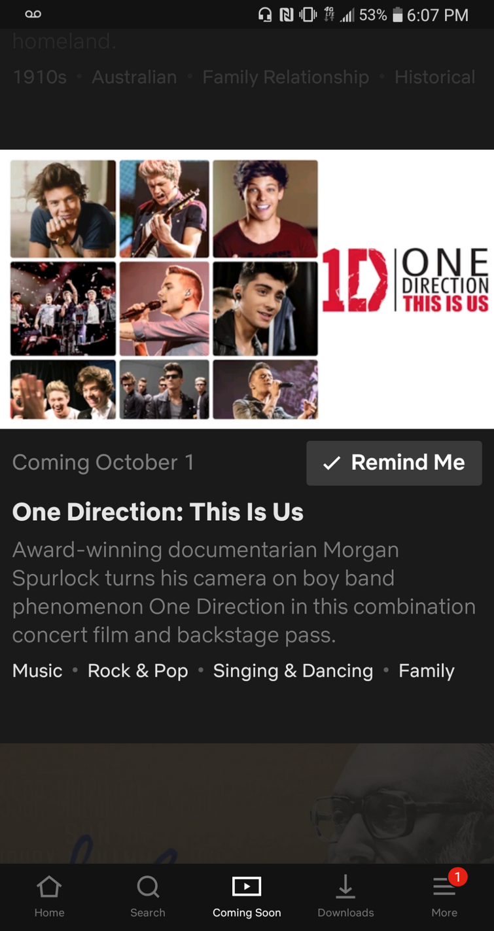Select the Rock & Pop genre tag
Screen dimensions: 494x931
137,671
